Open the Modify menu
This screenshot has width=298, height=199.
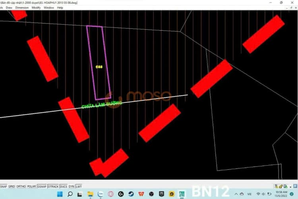[x=36, y=8]
